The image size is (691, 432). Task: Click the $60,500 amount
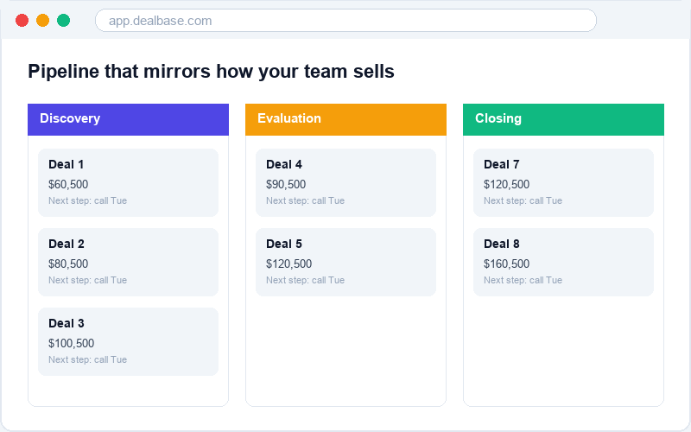click(x=68, y=184)
